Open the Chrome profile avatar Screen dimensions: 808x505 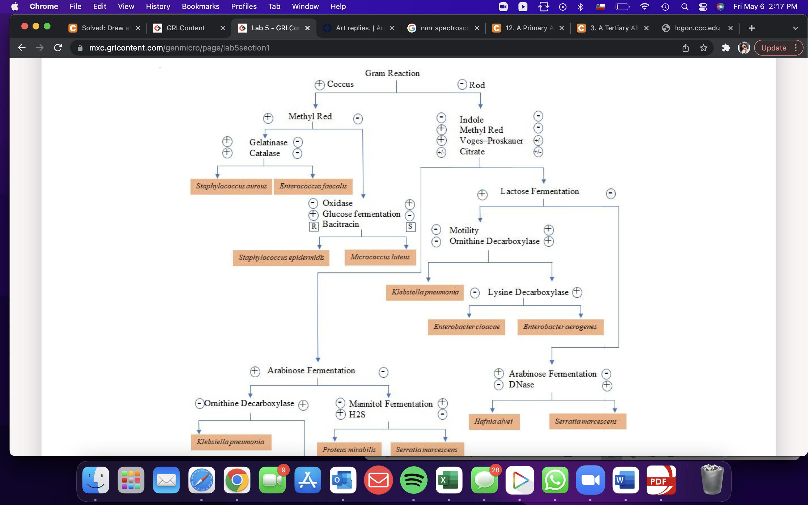pos(744,48)
